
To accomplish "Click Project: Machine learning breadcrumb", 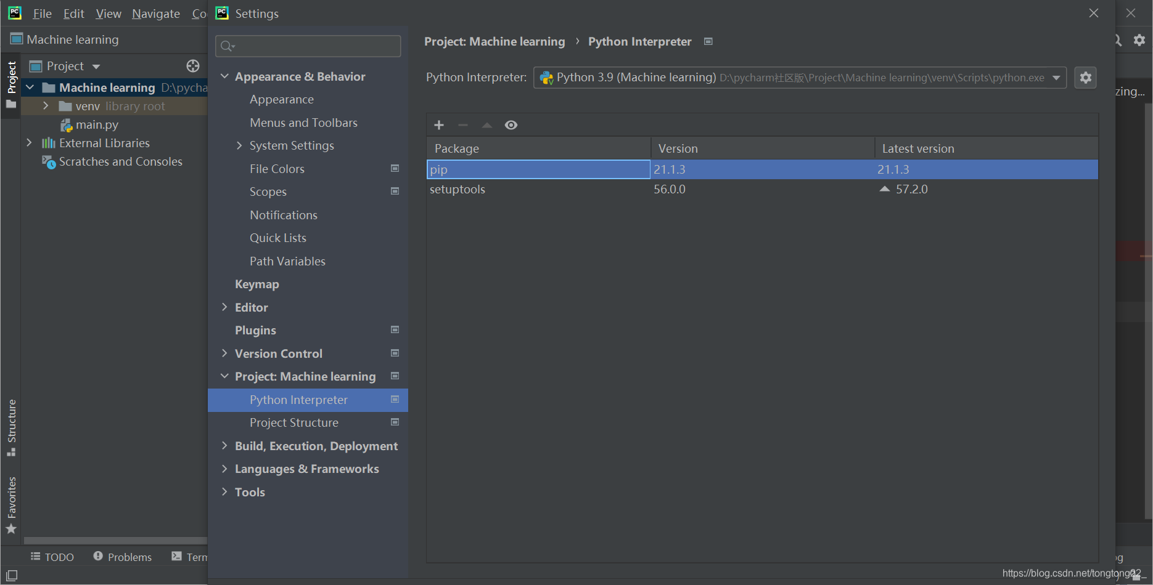I will (x=494, y=41).
